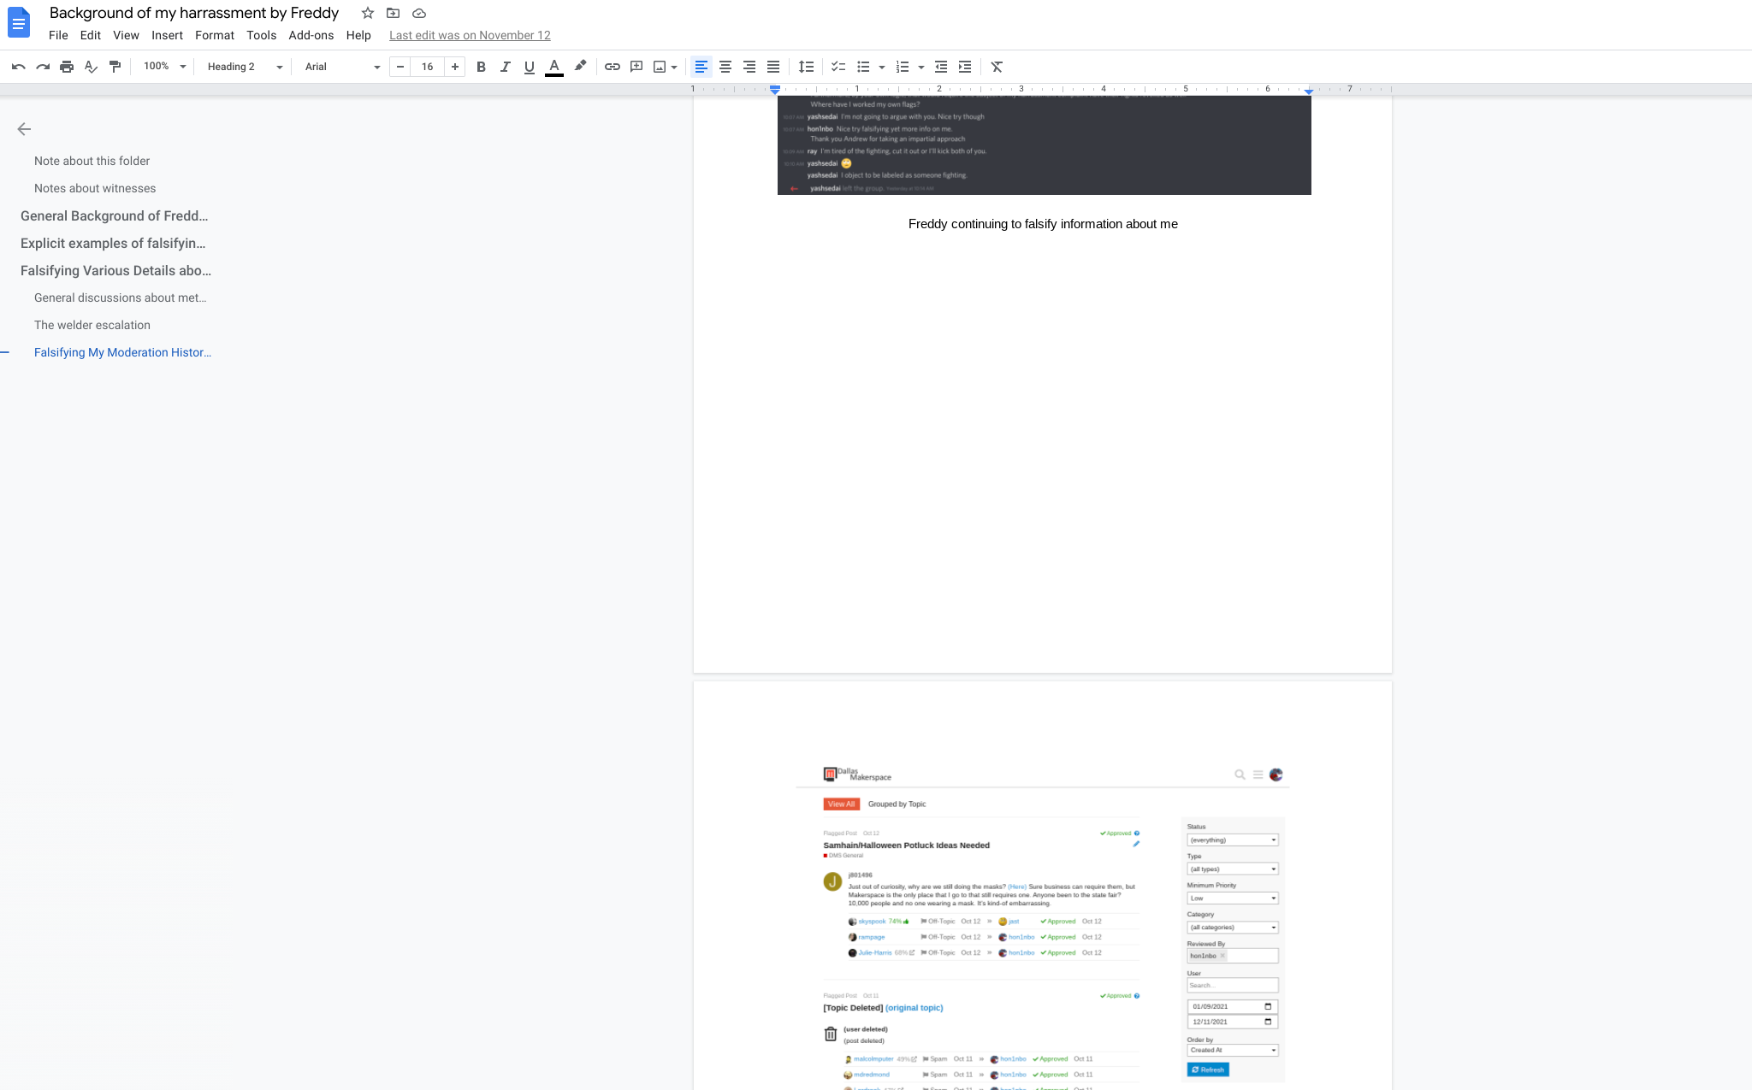Toggle italic formatting
The image size is (1752, 1090).
point(505,67)
